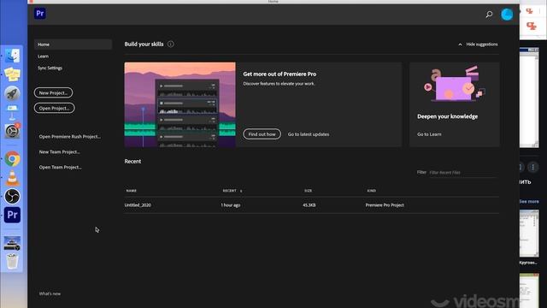Click the NAME column header
The image size is (547, 308).
[131, 191]
